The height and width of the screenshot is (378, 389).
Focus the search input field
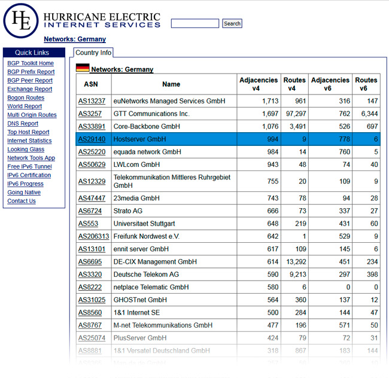(195, 23)
